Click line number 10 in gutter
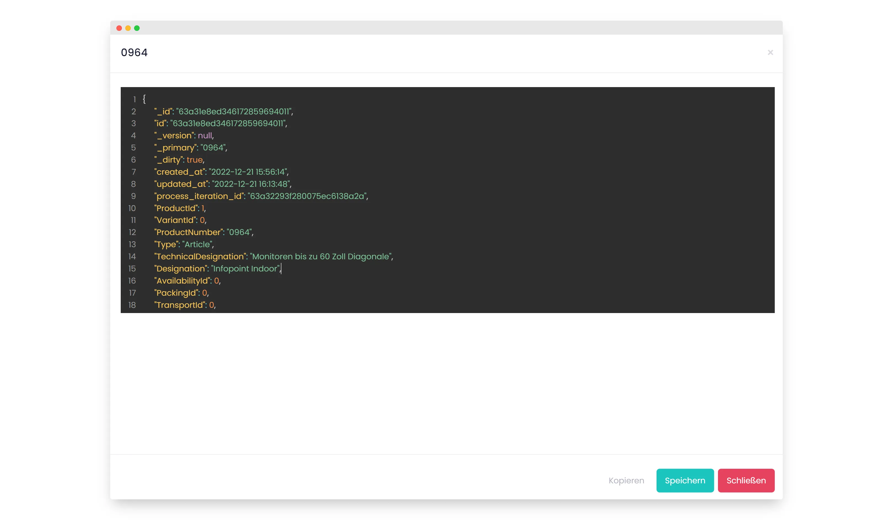Screen dimensions: 893x520 point(132,208)
